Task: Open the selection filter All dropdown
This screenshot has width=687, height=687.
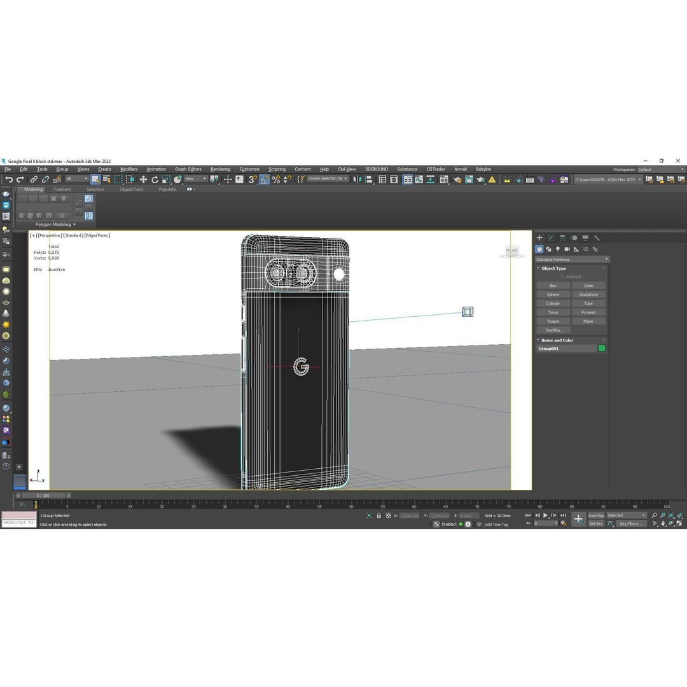Action: [x=77, y=179]
